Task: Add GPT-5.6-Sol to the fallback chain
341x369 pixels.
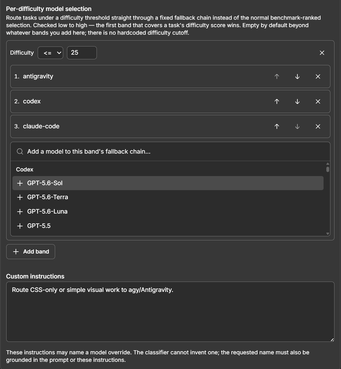Action: click(168, 183)
